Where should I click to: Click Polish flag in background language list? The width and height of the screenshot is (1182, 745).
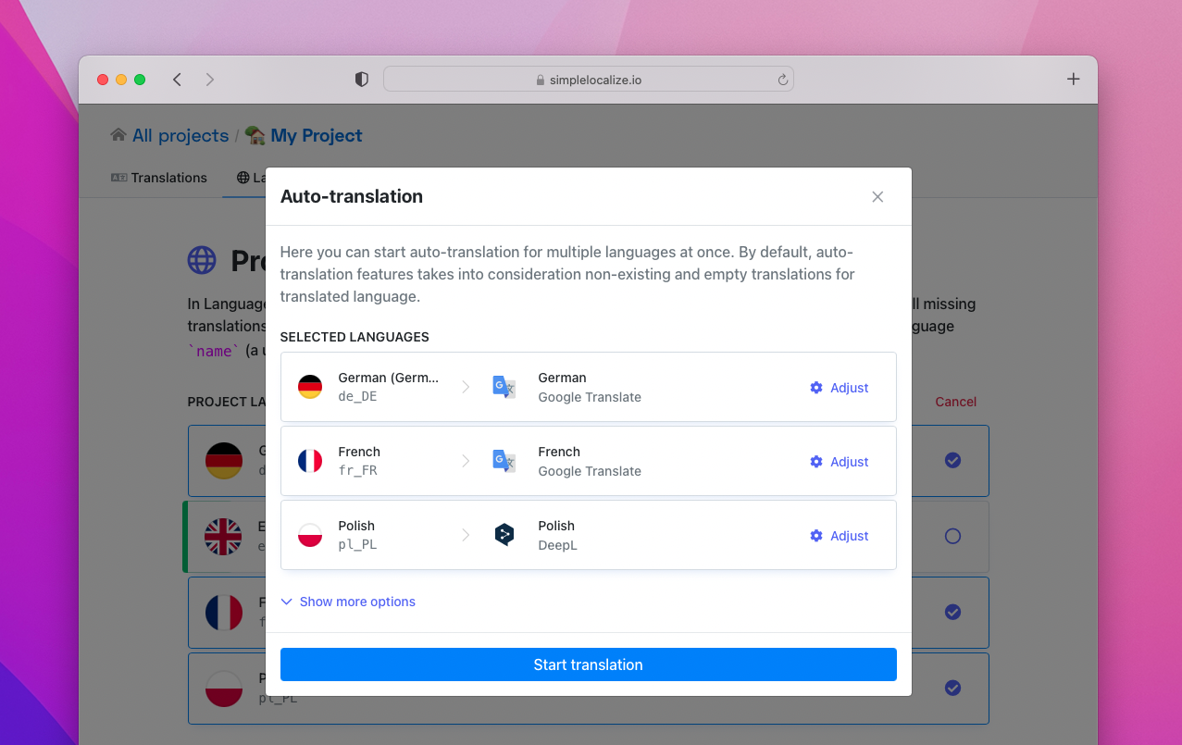tap(223, 688)
